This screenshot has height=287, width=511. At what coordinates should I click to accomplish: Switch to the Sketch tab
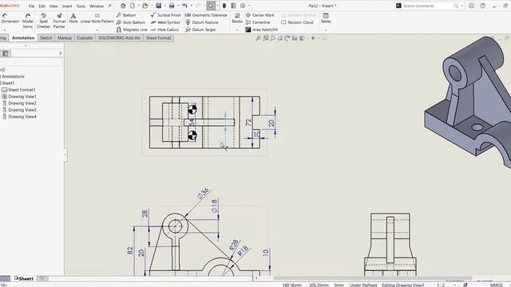(x=46, y=37)
